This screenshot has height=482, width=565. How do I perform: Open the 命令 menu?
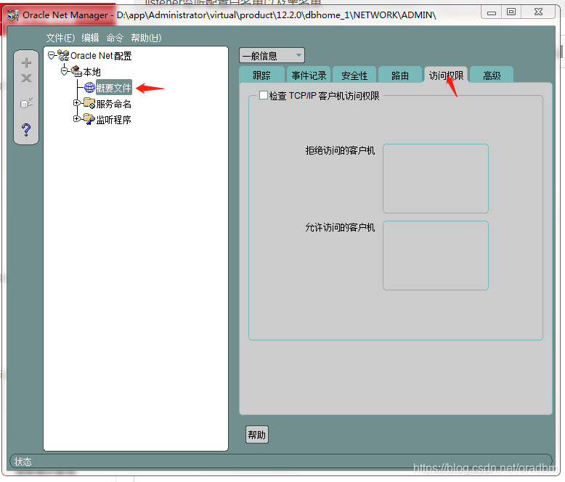click(x=115, y=38)
